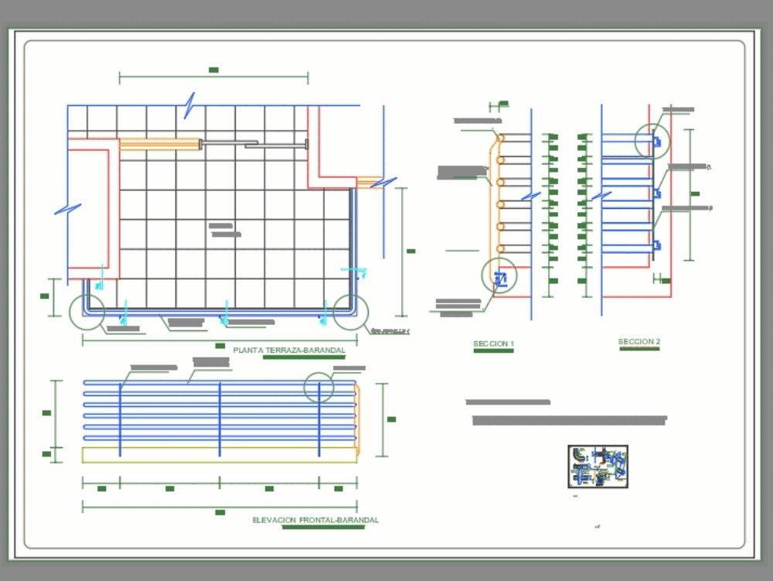Click detail circle on the front elevation
The width and height of the screenshot is (773, 581).
pos(319,387)
